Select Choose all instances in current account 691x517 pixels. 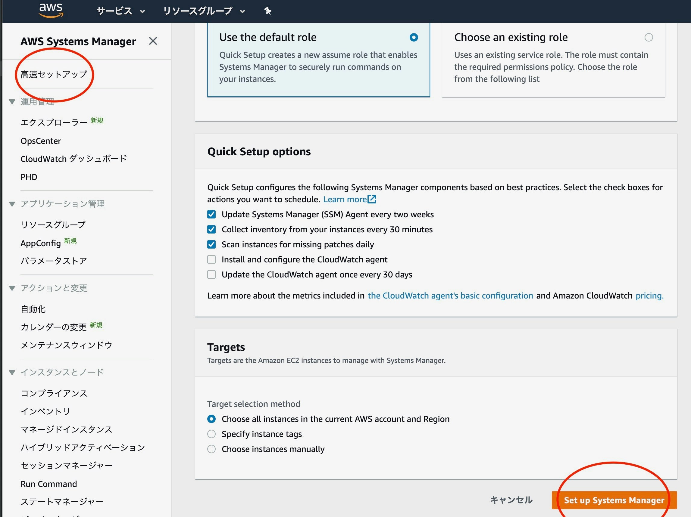point(211,419)
